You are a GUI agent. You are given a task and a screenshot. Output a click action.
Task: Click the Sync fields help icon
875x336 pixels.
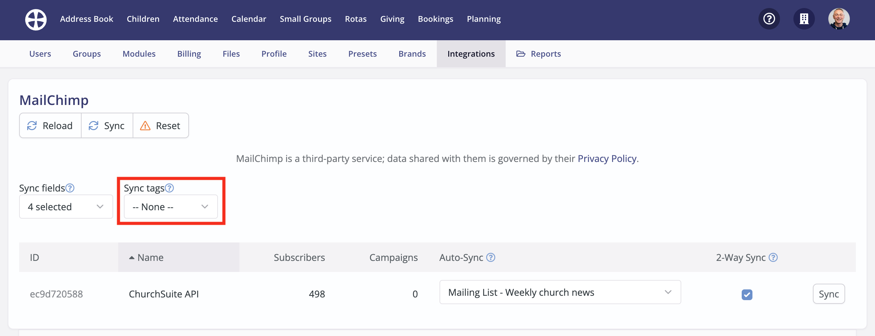pyautogui.click(x=70, y=188)
